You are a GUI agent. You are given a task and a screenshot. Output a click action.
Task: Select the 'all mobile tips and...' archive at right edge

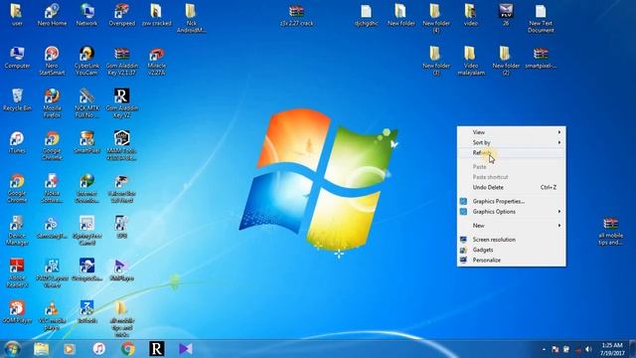pos(610,232)
